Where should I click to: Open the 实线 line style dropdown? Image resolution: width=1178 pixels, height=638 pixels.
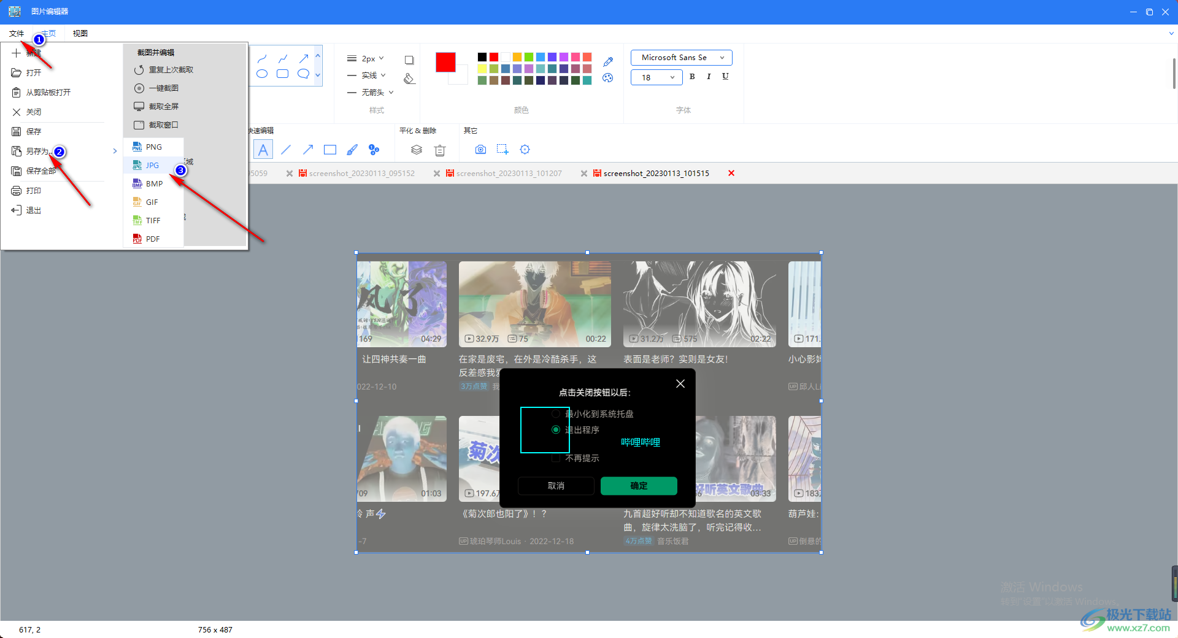(x=367, y=75)
